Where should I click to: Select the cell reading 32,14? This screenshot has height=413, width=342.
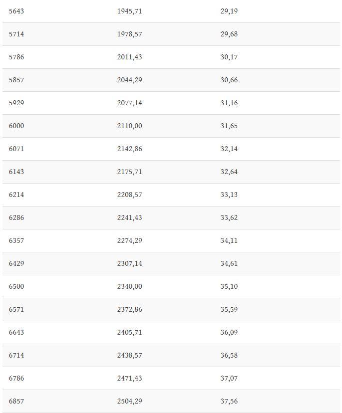(229, 149)
